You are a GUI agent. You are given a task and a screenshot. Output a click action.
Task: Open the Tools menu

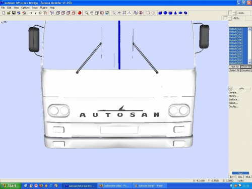pos(35,8)
